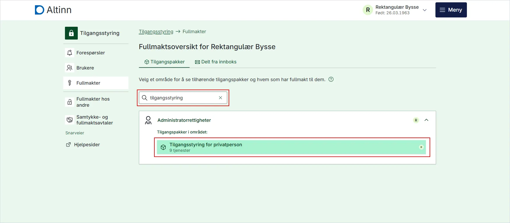The image size is (510, 223).
Task: Click the Brukere people icon
Action: coord(70,68)
